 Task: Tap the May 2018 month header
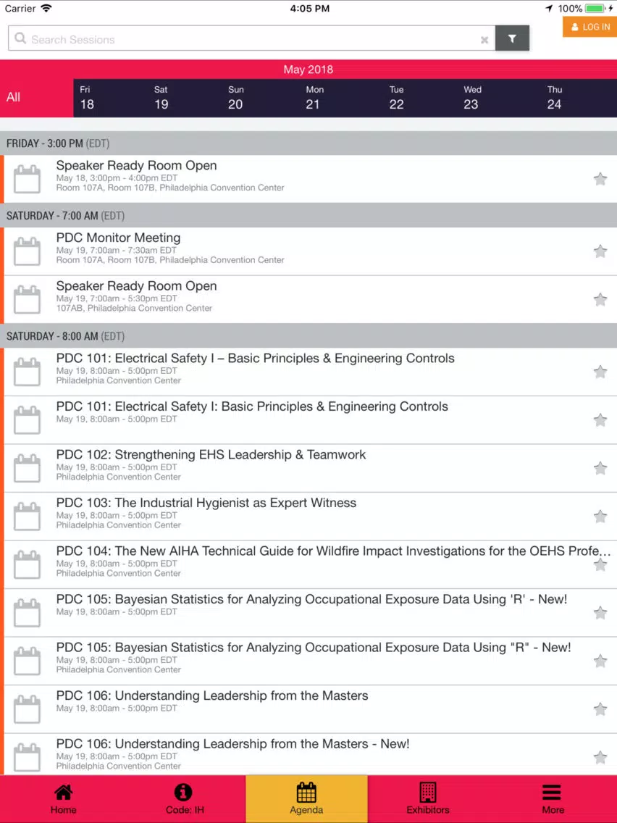[308, 70]
